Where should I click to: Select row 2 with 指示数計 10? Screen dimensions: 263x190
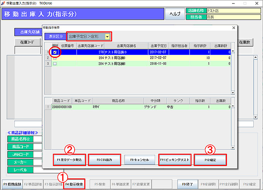click(141, 58)
